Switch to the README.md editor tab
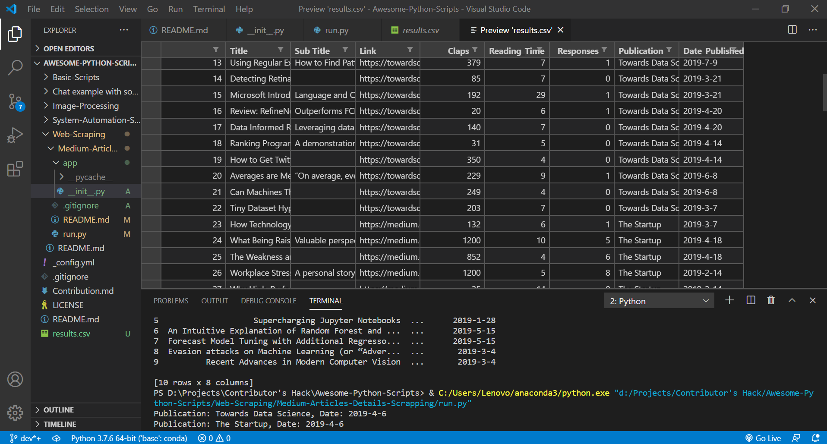827x444 pixels. [x=184, y=30]
